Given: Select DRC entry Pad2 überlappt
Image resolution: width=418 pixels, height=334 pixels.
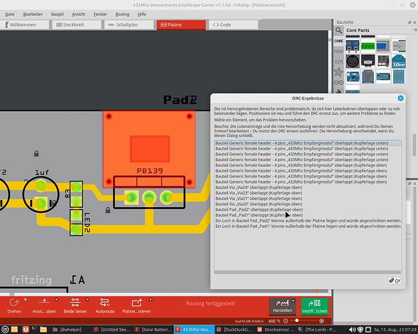Looking at the screenshot, I should click(308, 210).
